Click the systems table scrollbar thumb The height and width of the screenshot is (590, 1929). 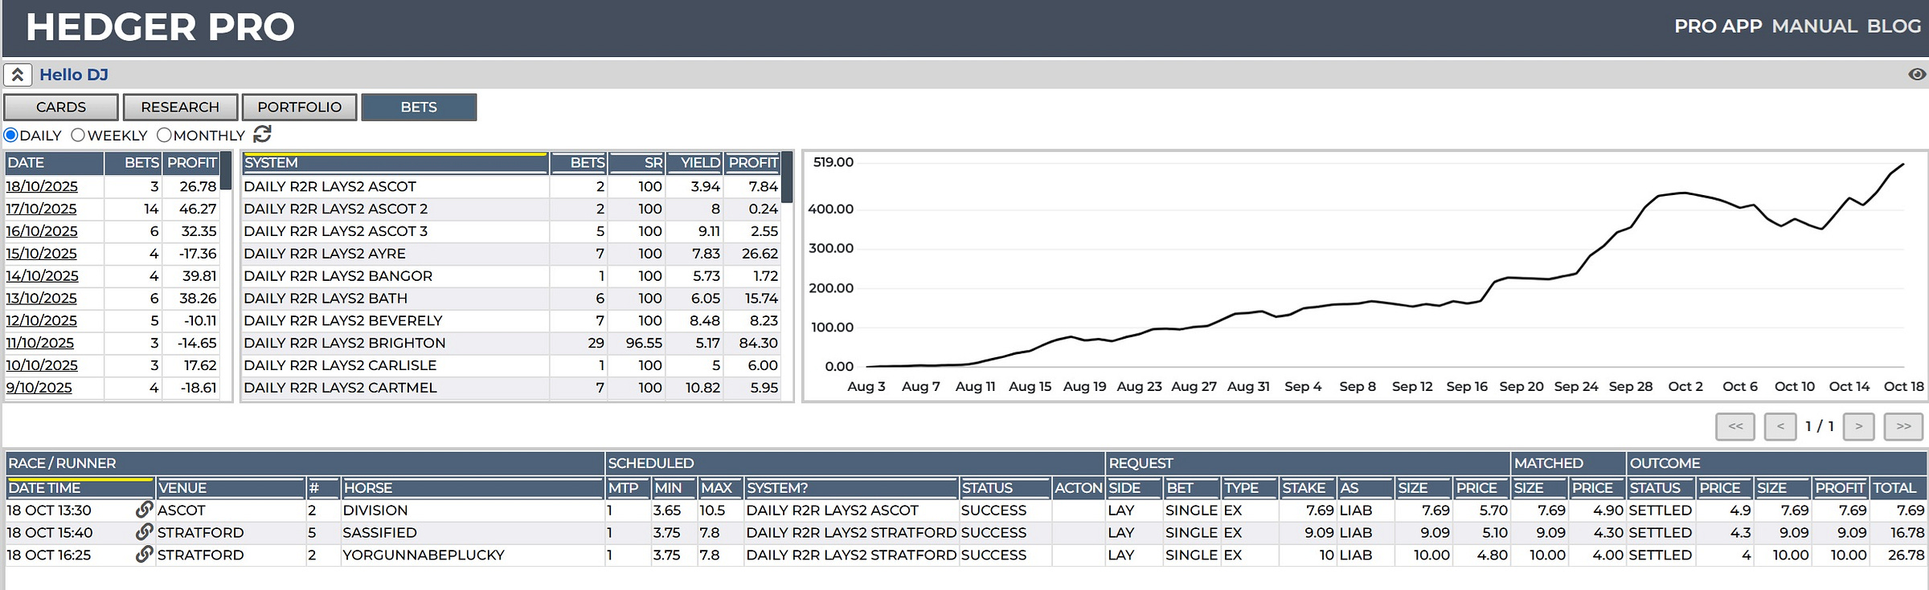[x=787, y=177]
